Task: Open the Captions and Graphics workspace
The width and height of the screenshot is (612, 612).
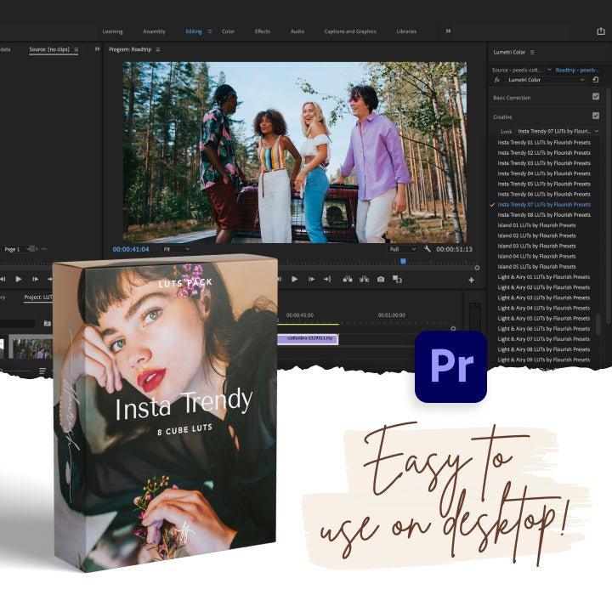Action: pos(350,31)
